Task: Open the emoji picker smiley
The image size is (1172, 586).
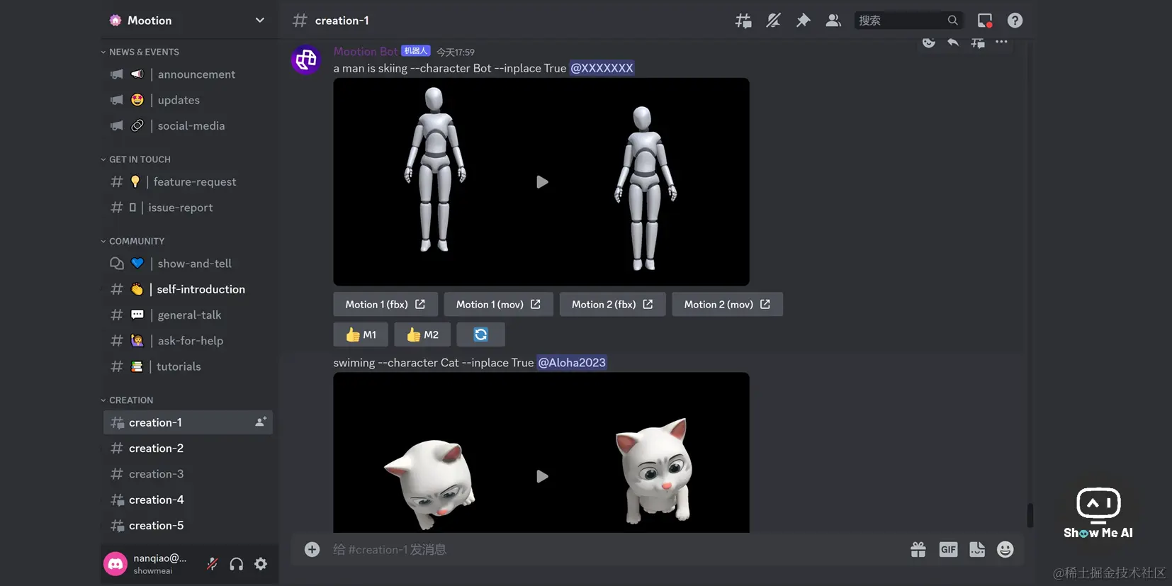Action: (x=1005, y=549)
